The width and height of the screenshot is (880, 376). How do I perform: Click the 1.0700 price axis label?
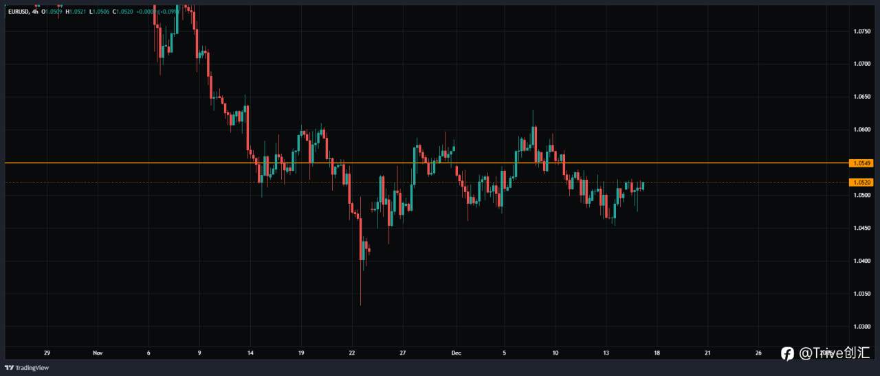point(863,64)
